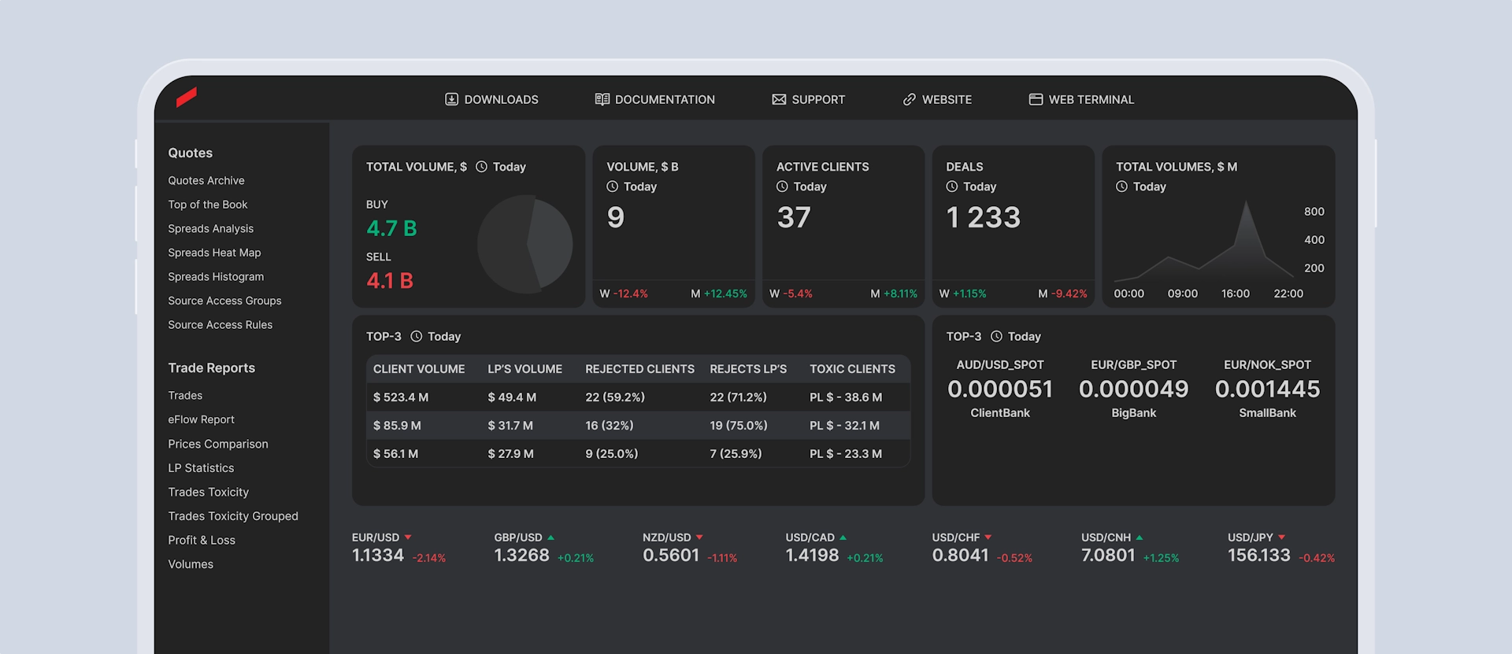Viewport: 1512px width, 654px height.
Task: Click the Website link chain icon
Action: click(909, 99)
